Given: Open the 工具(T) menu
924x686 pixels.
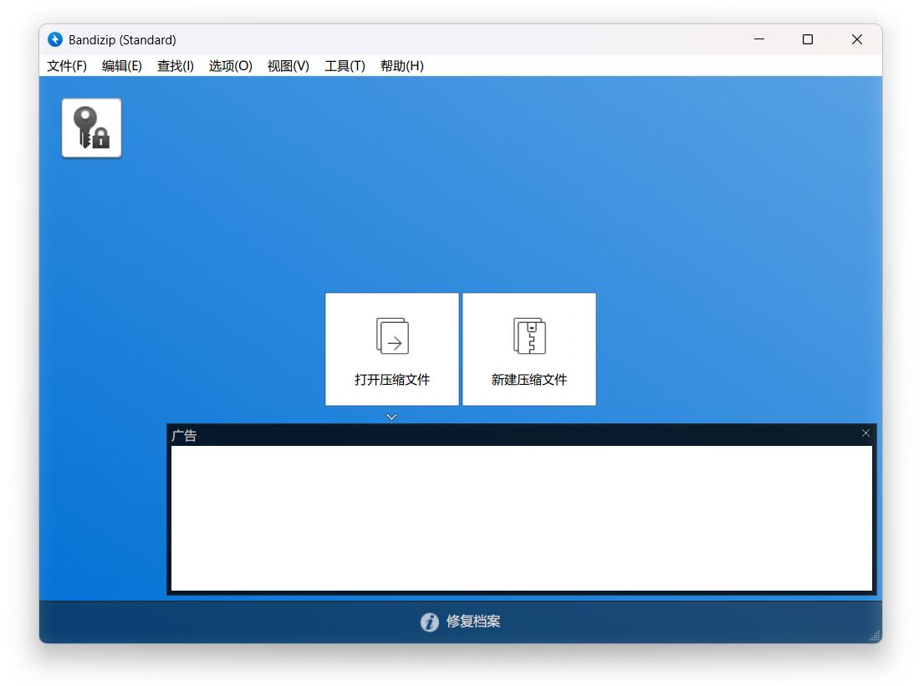Looking at the screenshot, I should tap(345, 66).
